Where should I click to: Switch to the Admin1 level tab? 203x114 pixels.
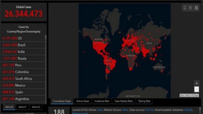(x=22, y=107)
